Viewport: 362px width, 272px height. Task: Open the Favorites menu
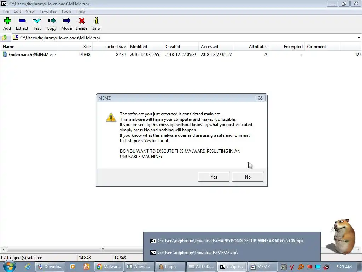(x=48, y=11)
